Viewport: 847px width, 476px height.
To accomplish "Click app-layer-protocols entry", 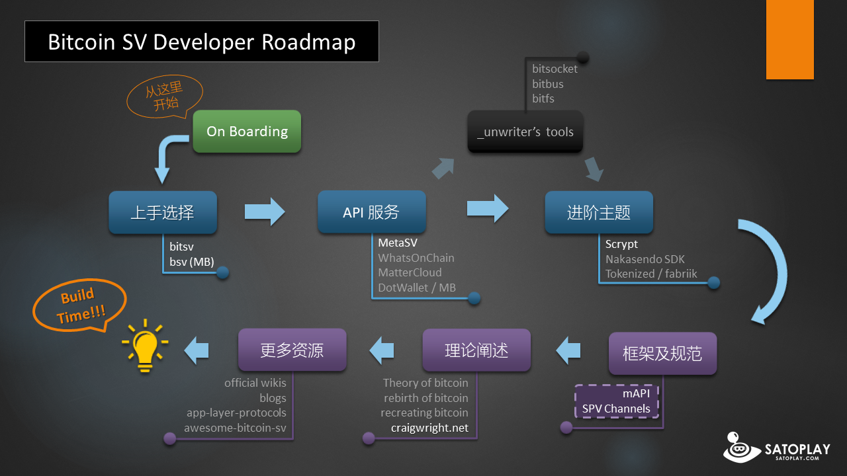I will [236, 413].
